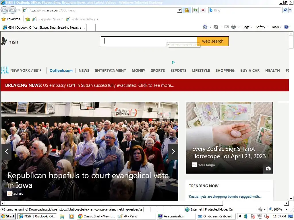Click the taskbar clock 11:37 PM
294x220 pixels.
click(279, 217)
